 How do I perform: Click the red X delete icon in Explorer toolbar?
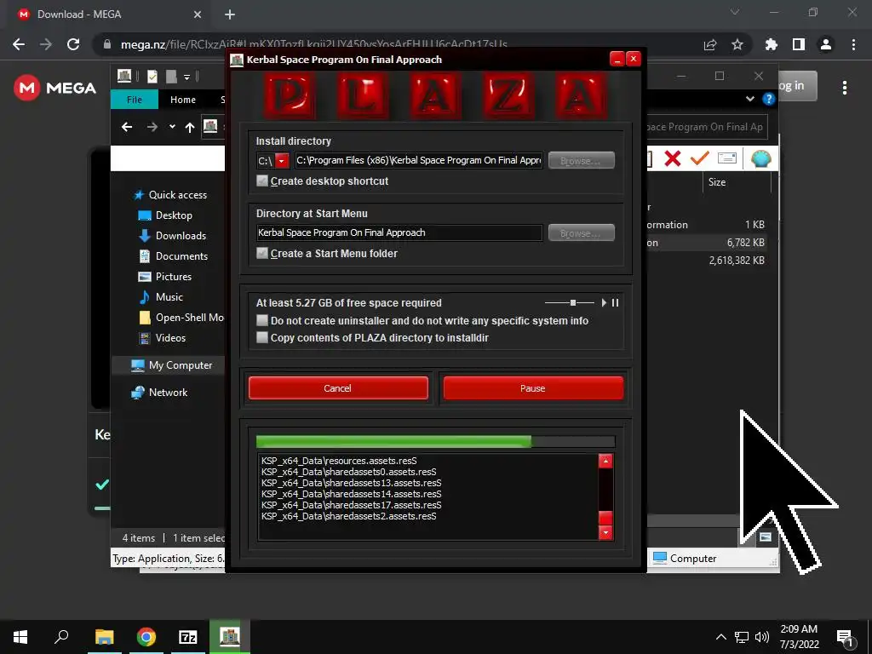pyautogui.click(x=673, y=159)
